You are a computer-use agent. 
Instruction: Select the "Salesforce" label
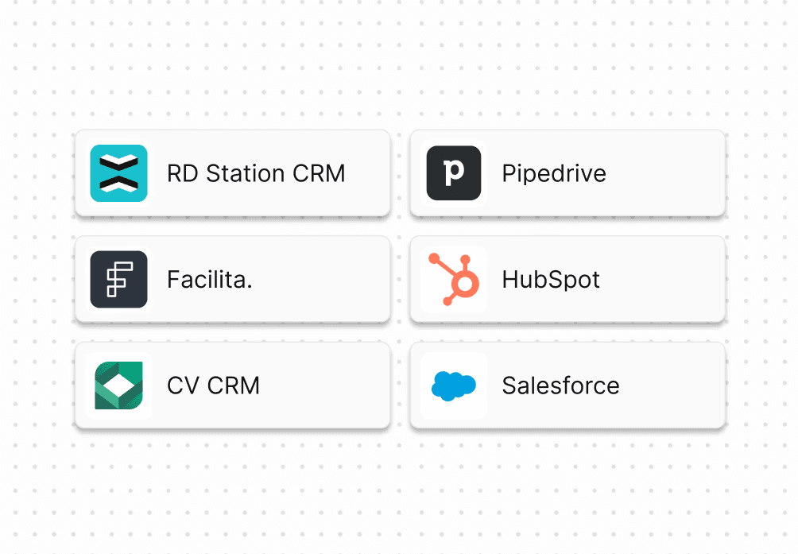point(560,385)
